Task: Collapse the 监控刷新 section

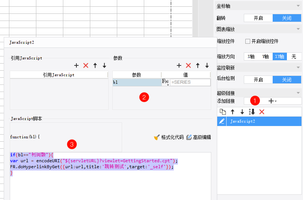Action: click(x=298, y=68)
